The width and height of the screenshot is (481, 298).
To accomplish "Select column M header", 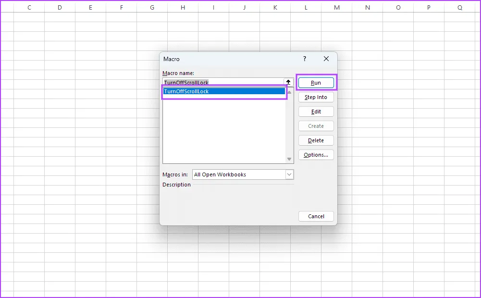I will pos(337,8).
